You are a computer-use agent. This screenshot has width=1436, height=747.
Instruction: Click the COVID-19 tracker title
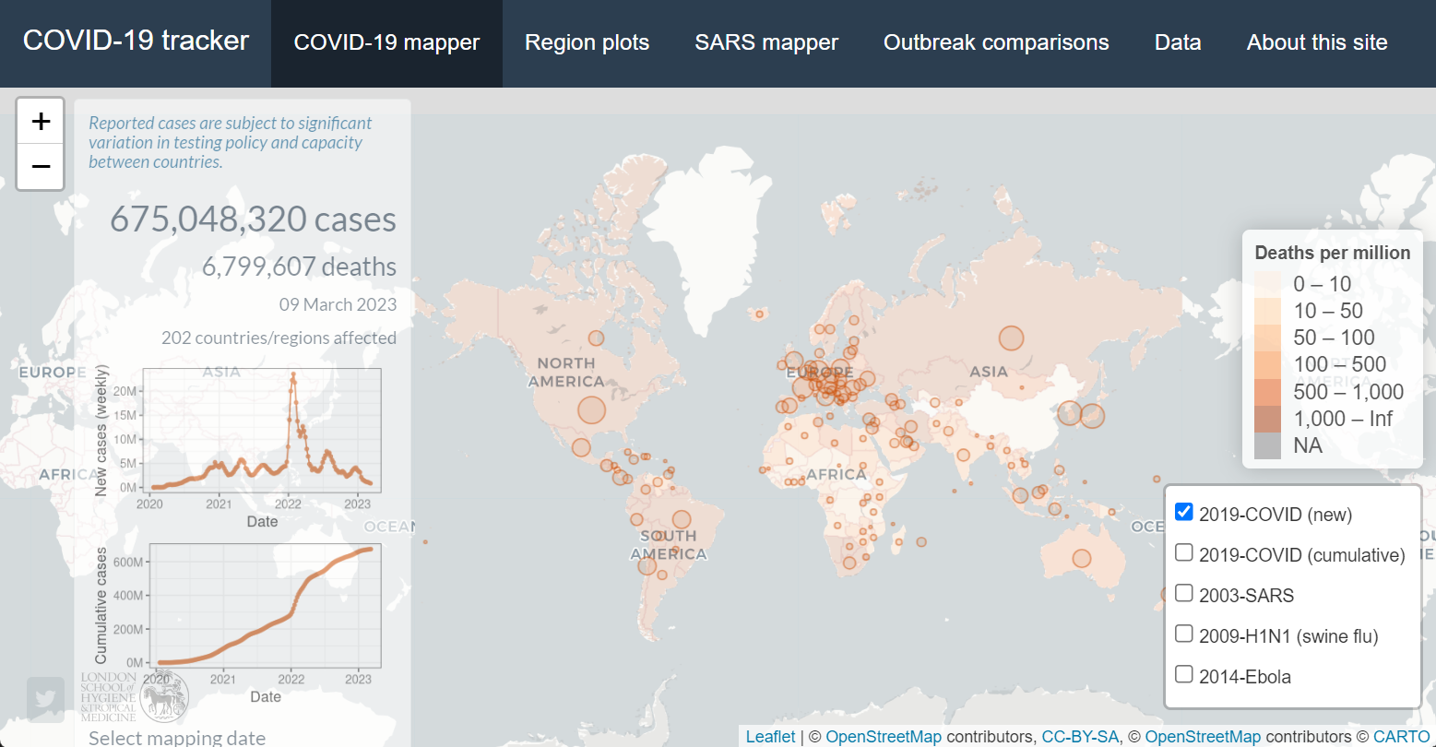coord(136,41)
